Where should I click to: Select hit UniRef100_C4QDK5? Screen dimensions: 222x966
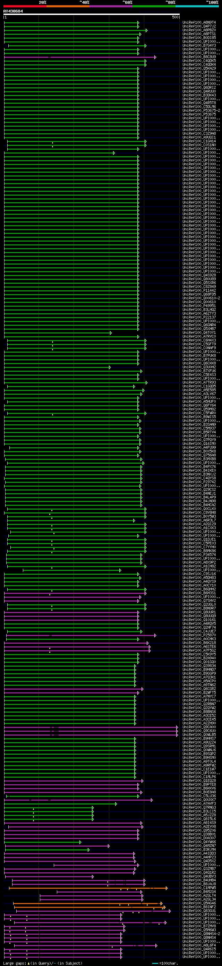pyautogui.click(x=199, y=61)
